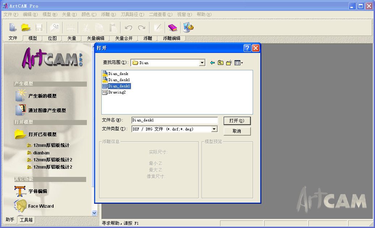Image resolution: width=375 pixels, height=228 pixels.
Task: Open the 视窗(W) menu
Action: point(185,14)
